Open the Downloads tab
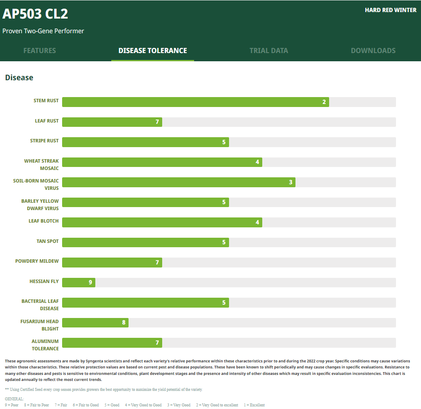This screenshot has height=409, width=421. coord(373,50)
